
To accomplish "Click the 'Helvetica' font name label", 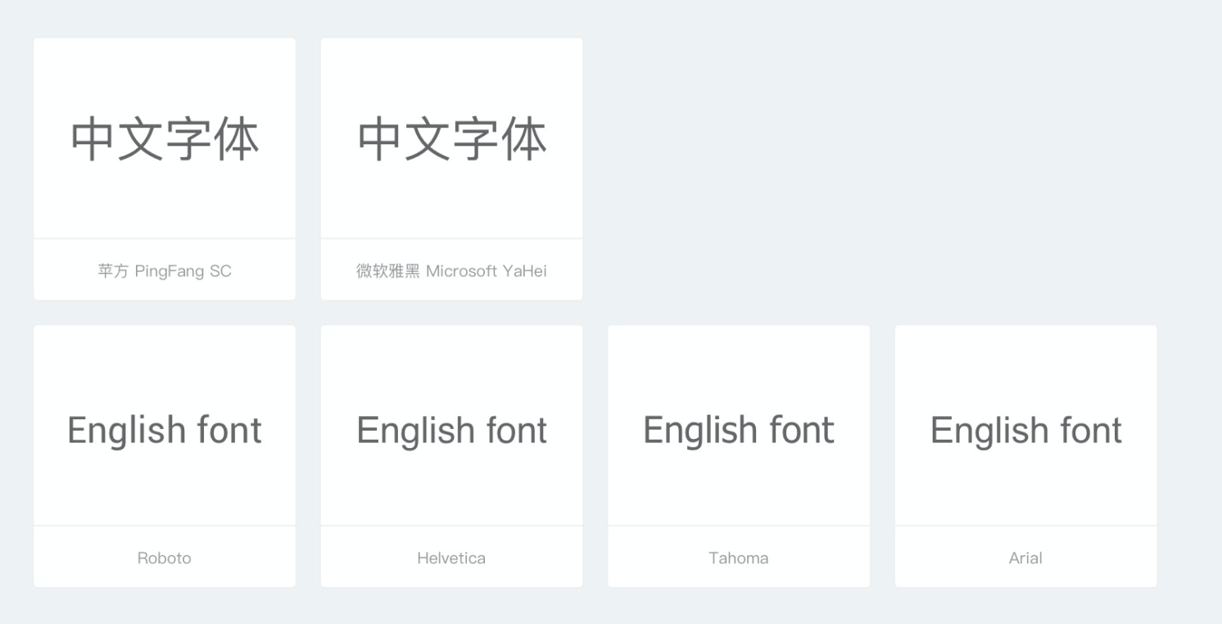I will 451,558.
